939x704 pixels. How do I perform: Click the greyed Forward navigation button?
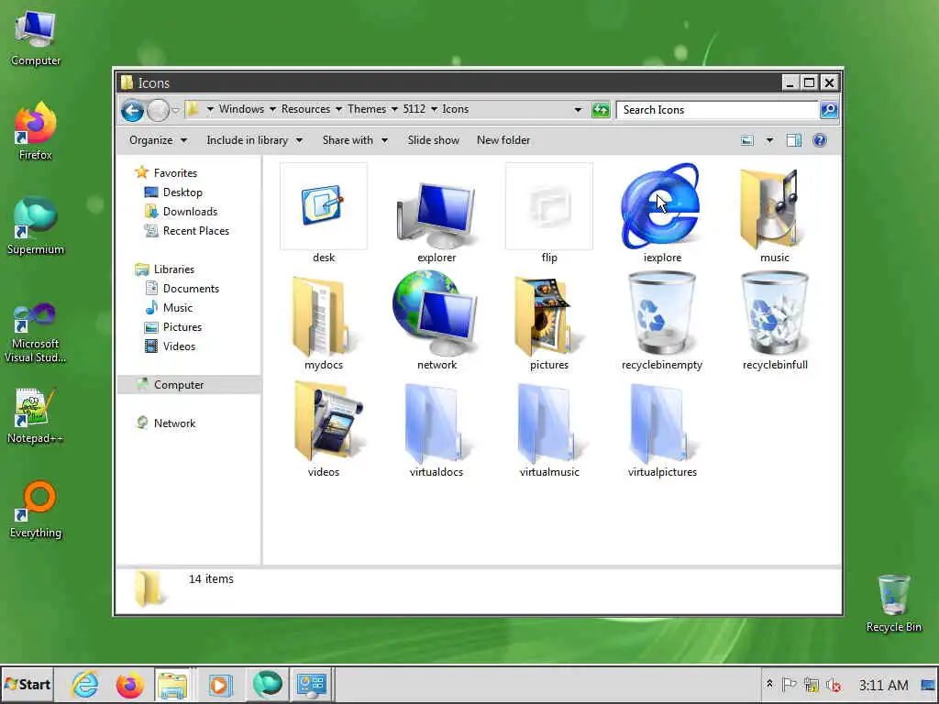pyautogui.click(x=158, y=110)
